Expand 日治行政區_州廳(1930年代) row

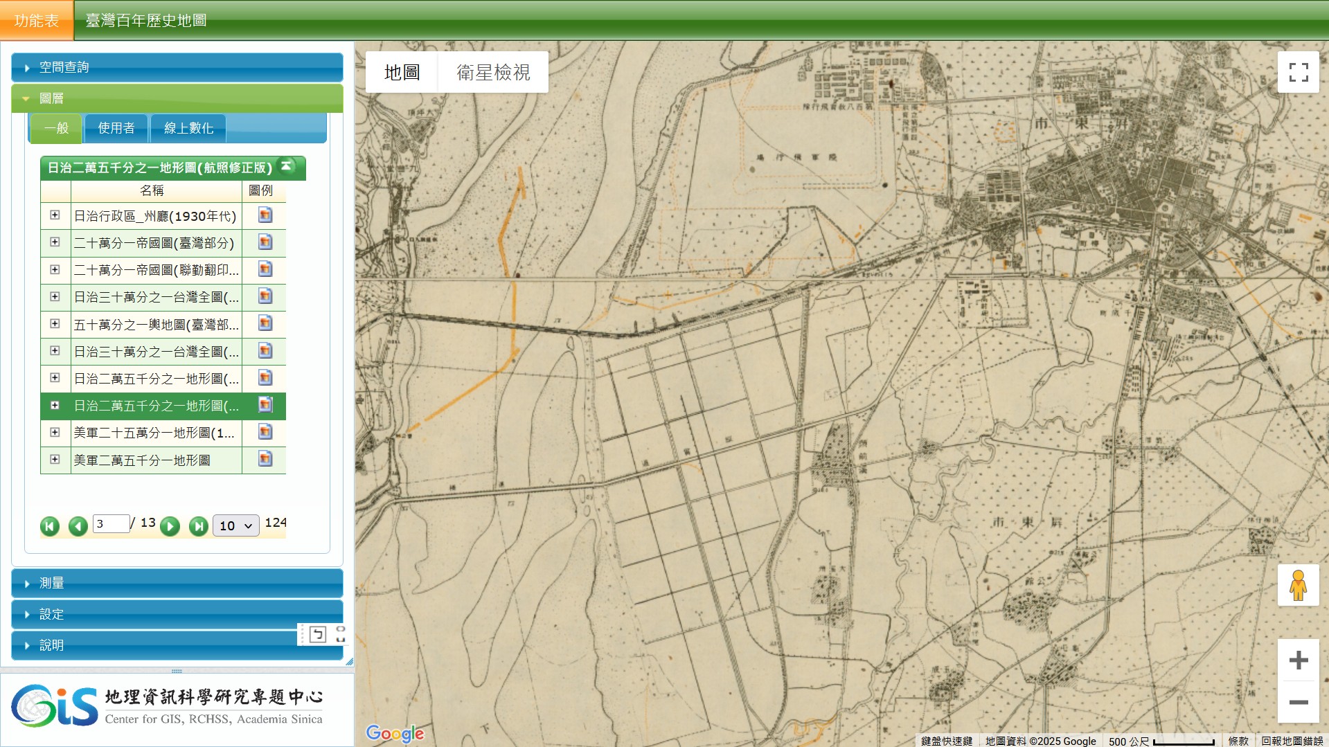click(55, 215)
